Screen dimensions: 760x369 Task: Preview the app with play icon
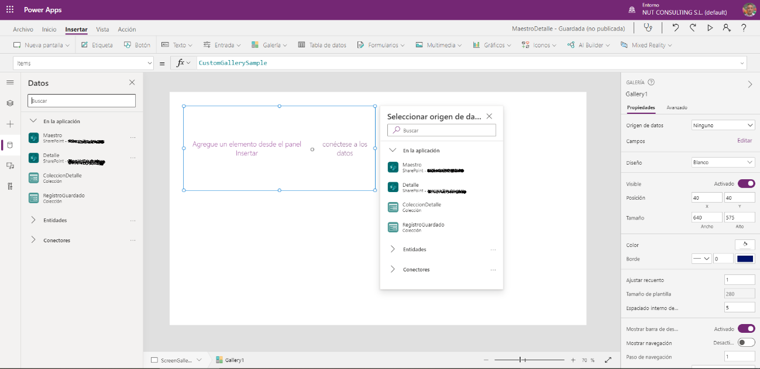(x=710, y=27)
